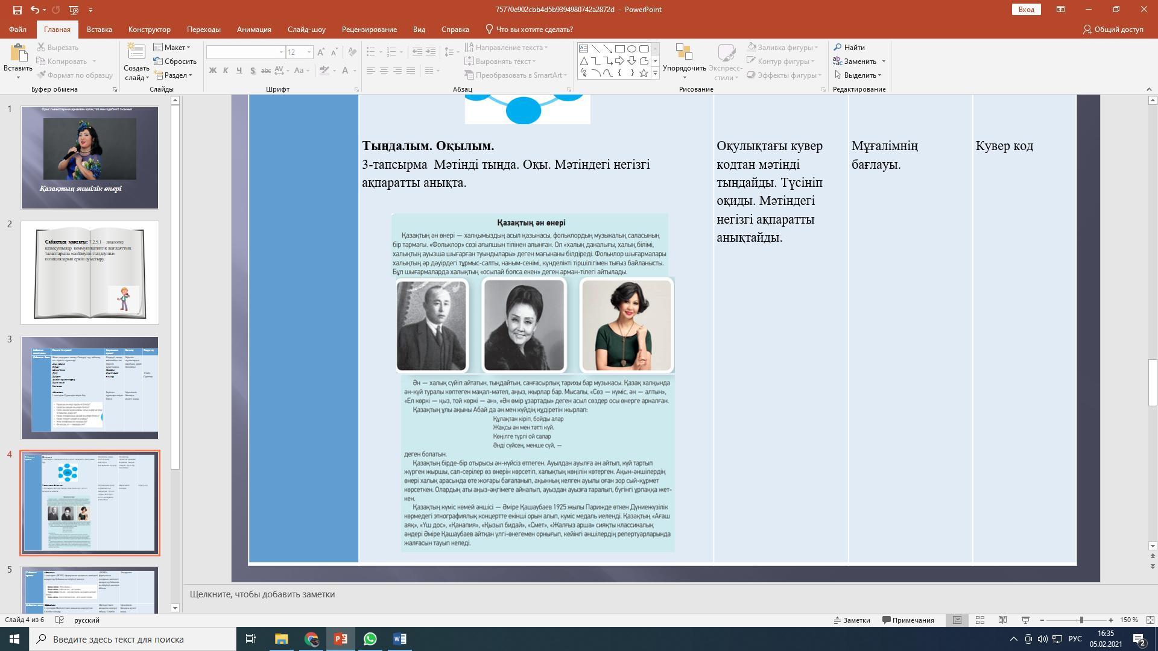Toggle Normal view button in status bar
Image resolution: width=1158 pixels, height=651 pixels.
[x=957, y=620]
